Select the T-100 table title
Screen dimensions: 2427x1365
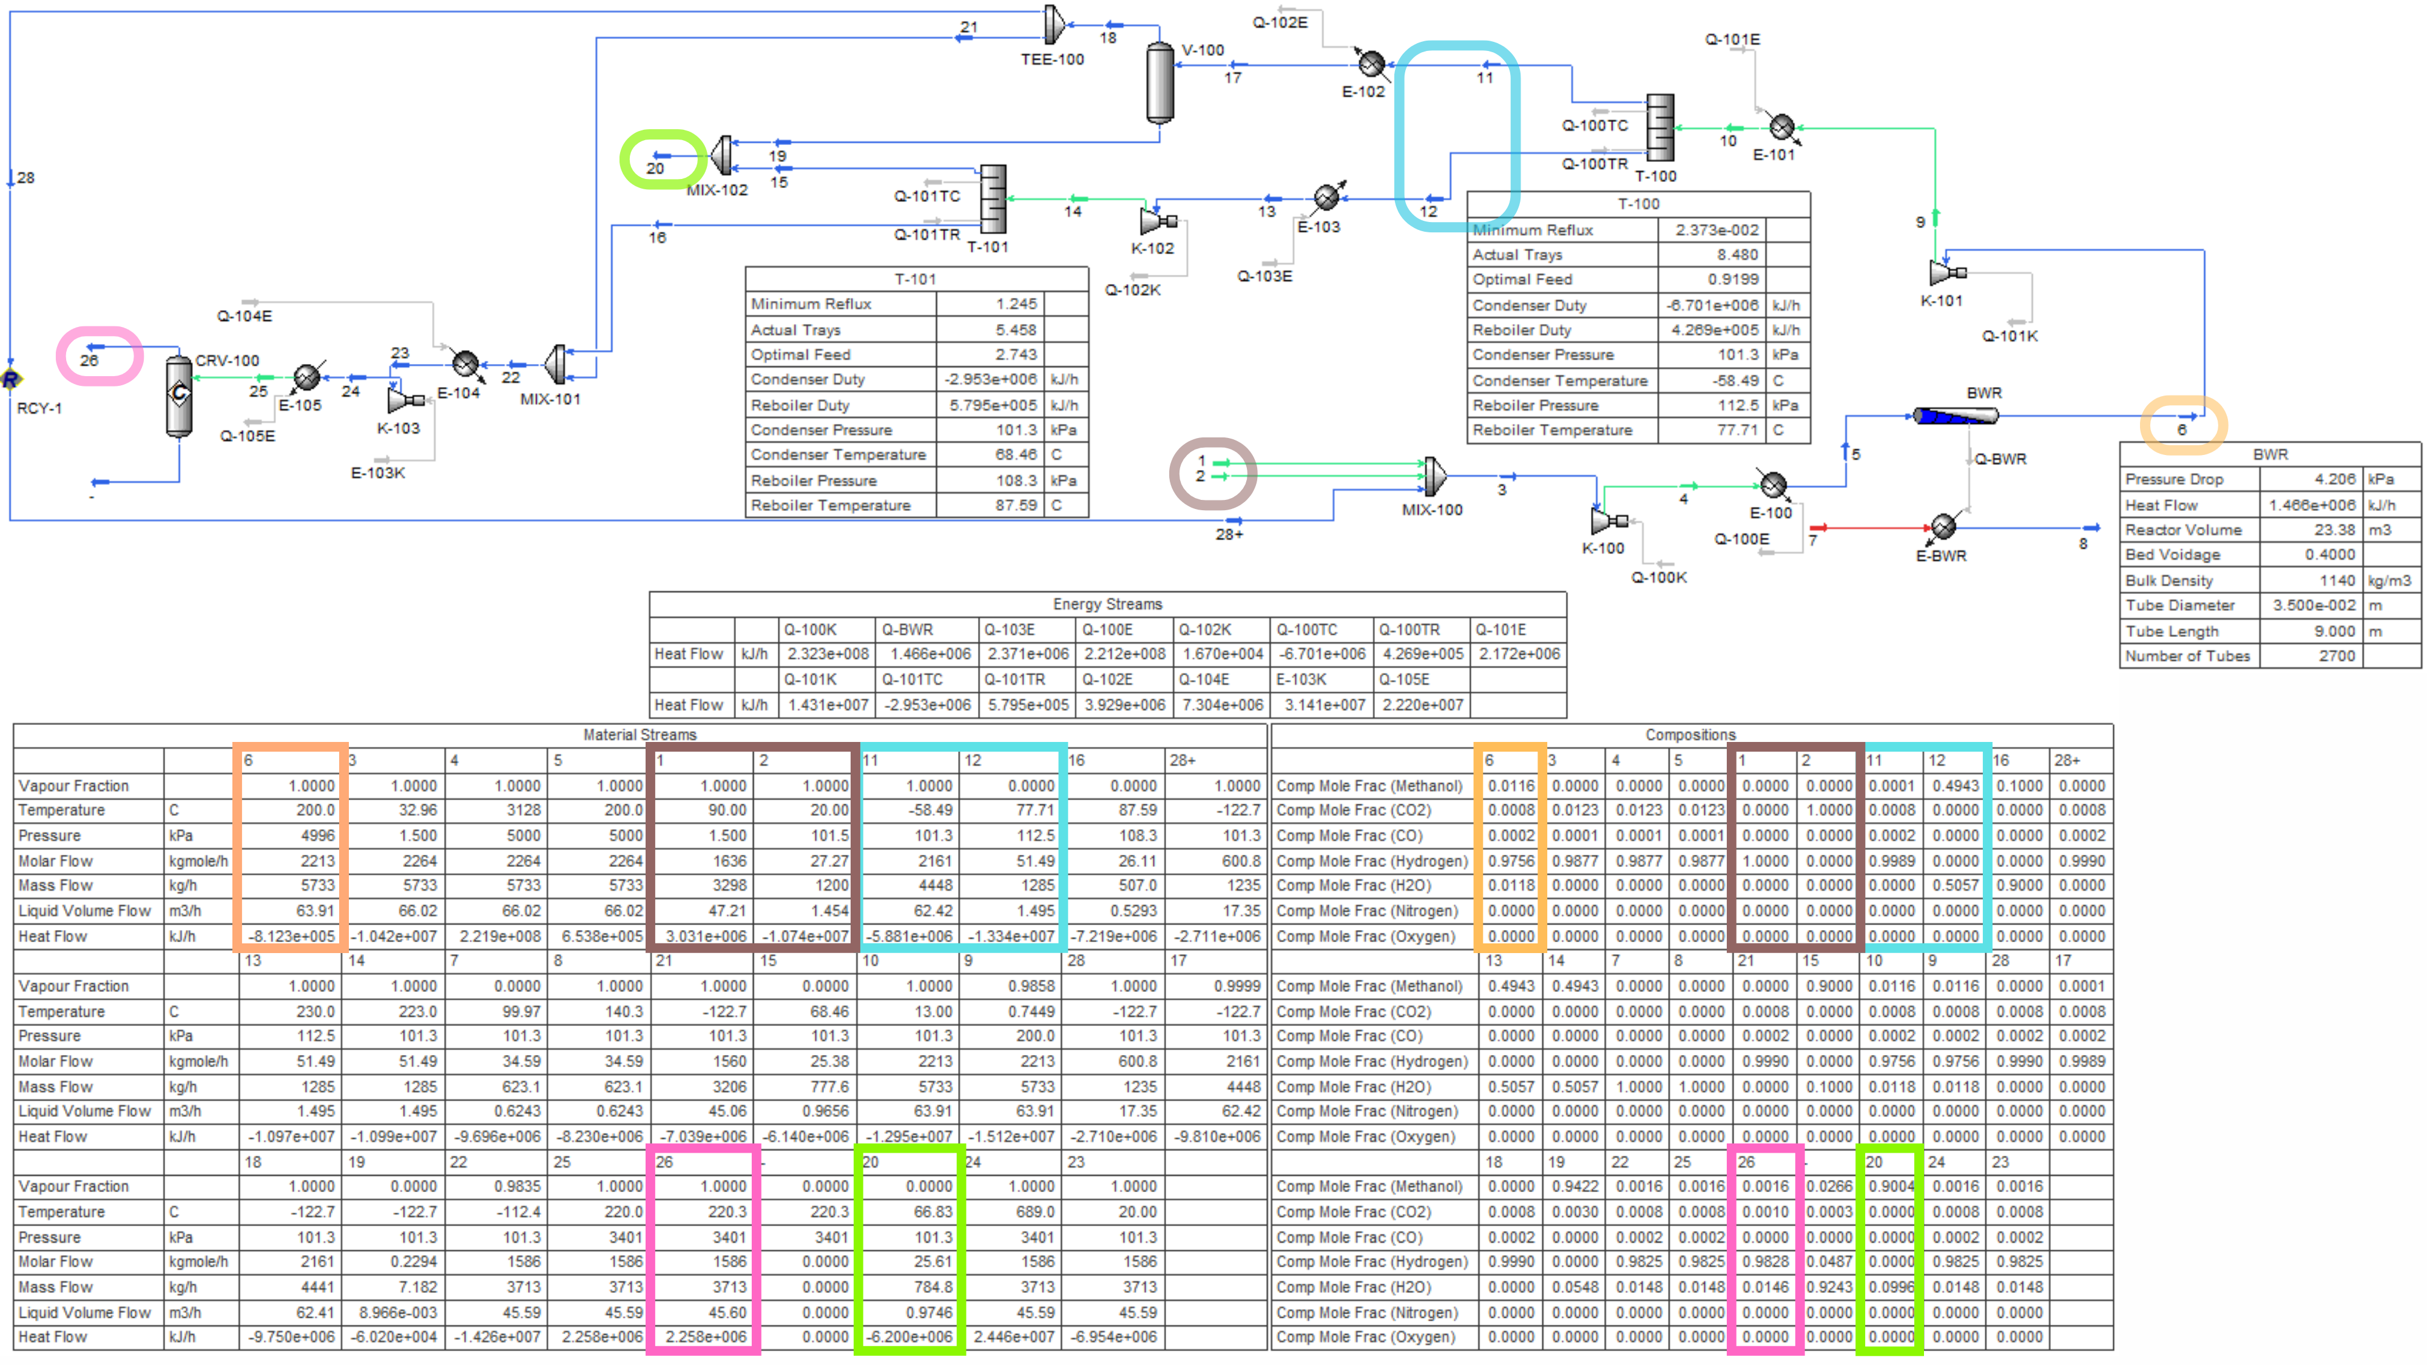[1638, 204]
